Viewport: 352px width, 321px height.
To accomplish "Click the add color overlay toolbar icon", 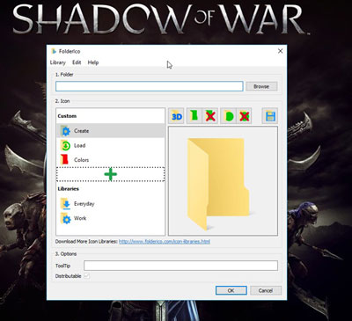I will (194, 116).
